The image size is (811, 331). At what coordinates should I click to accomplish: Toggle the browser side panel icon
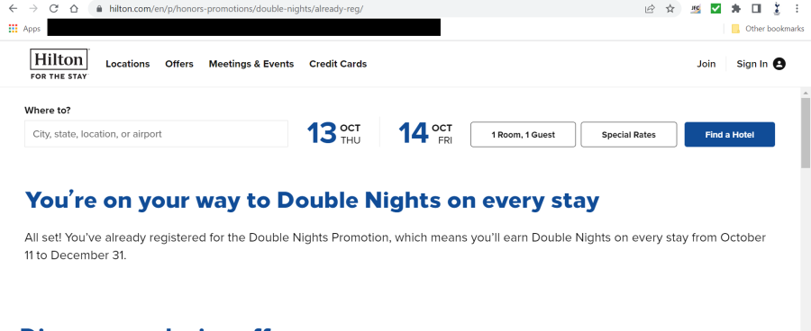coord(756,8)
